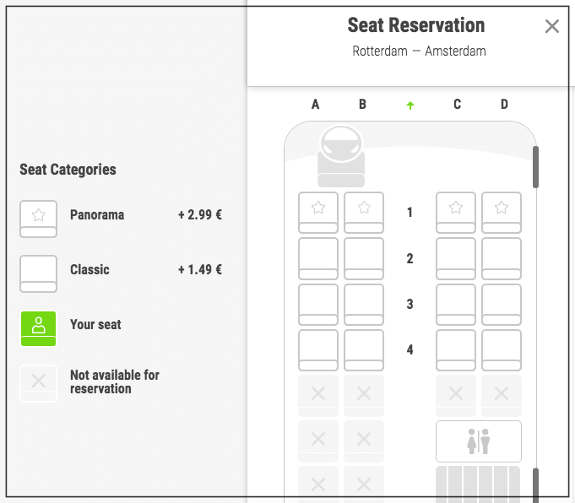575x503 pixels.
Task: Click unavailable seat in column A below row 4
Action: [x=318, y=395]
